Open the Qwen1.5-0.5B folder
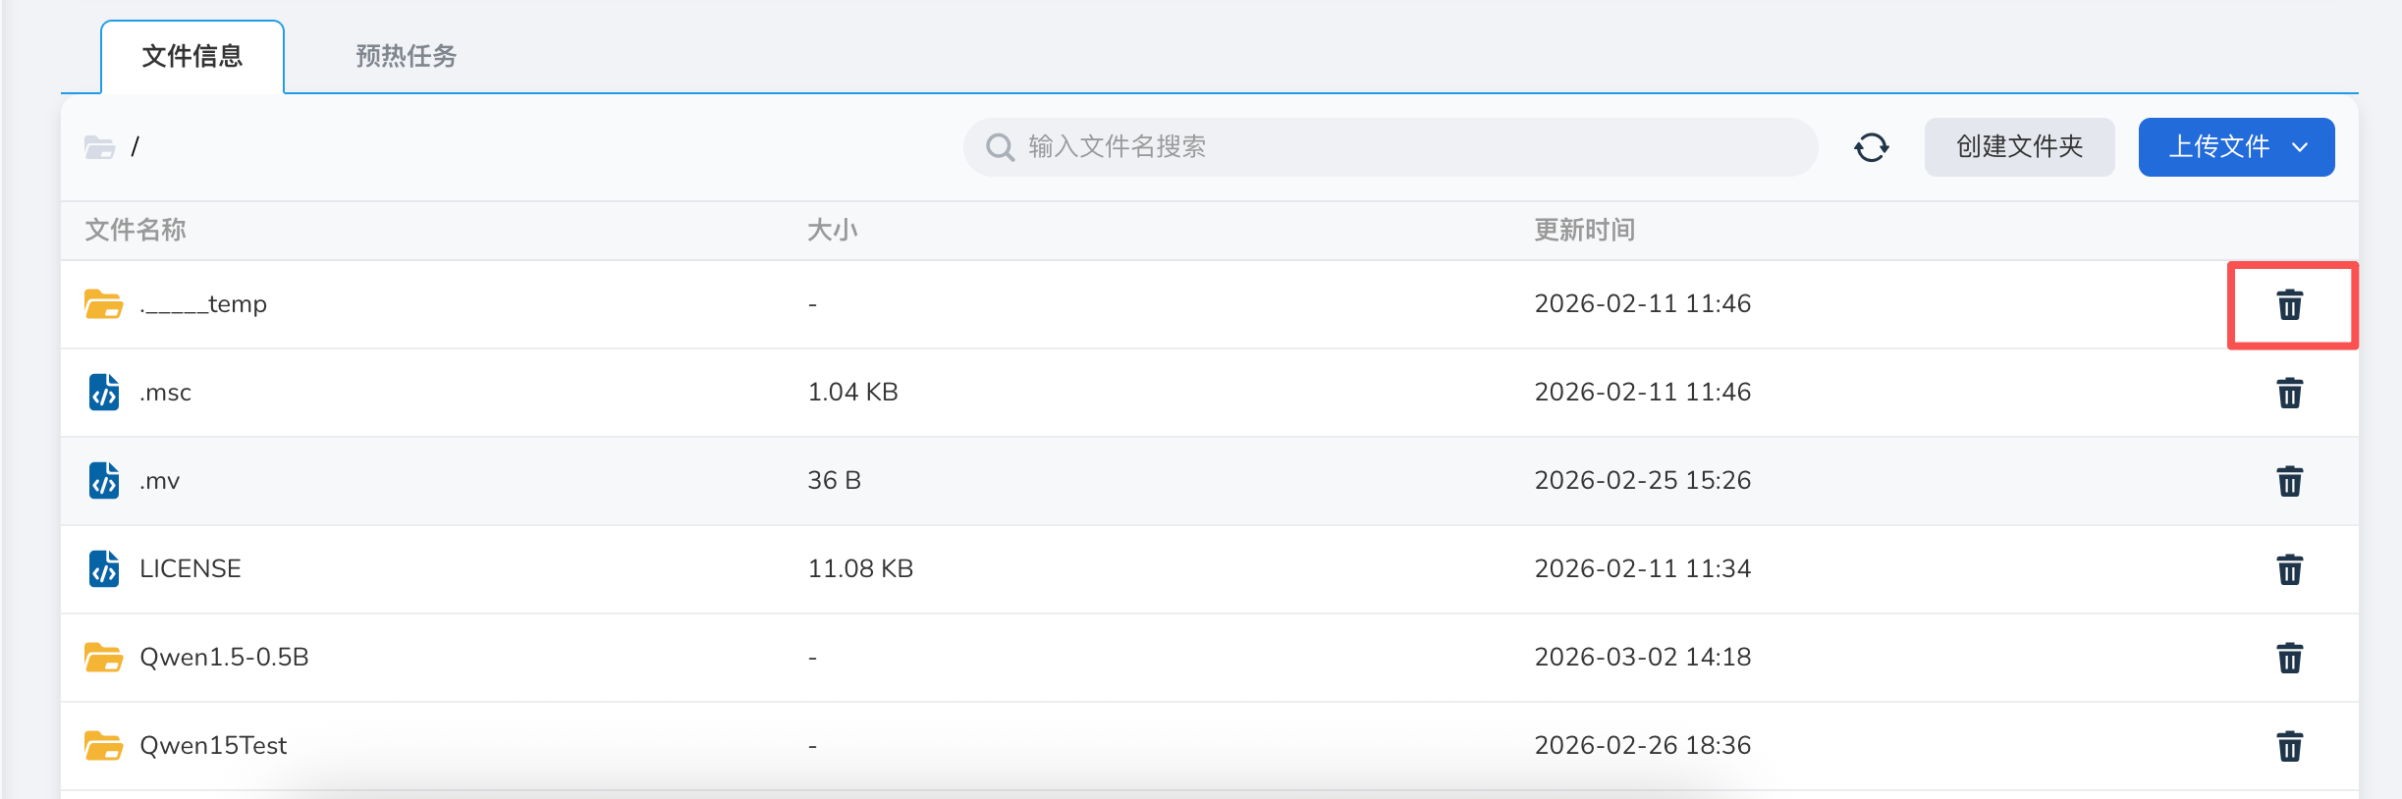The image size is (2402, 799). click(224, 657)
